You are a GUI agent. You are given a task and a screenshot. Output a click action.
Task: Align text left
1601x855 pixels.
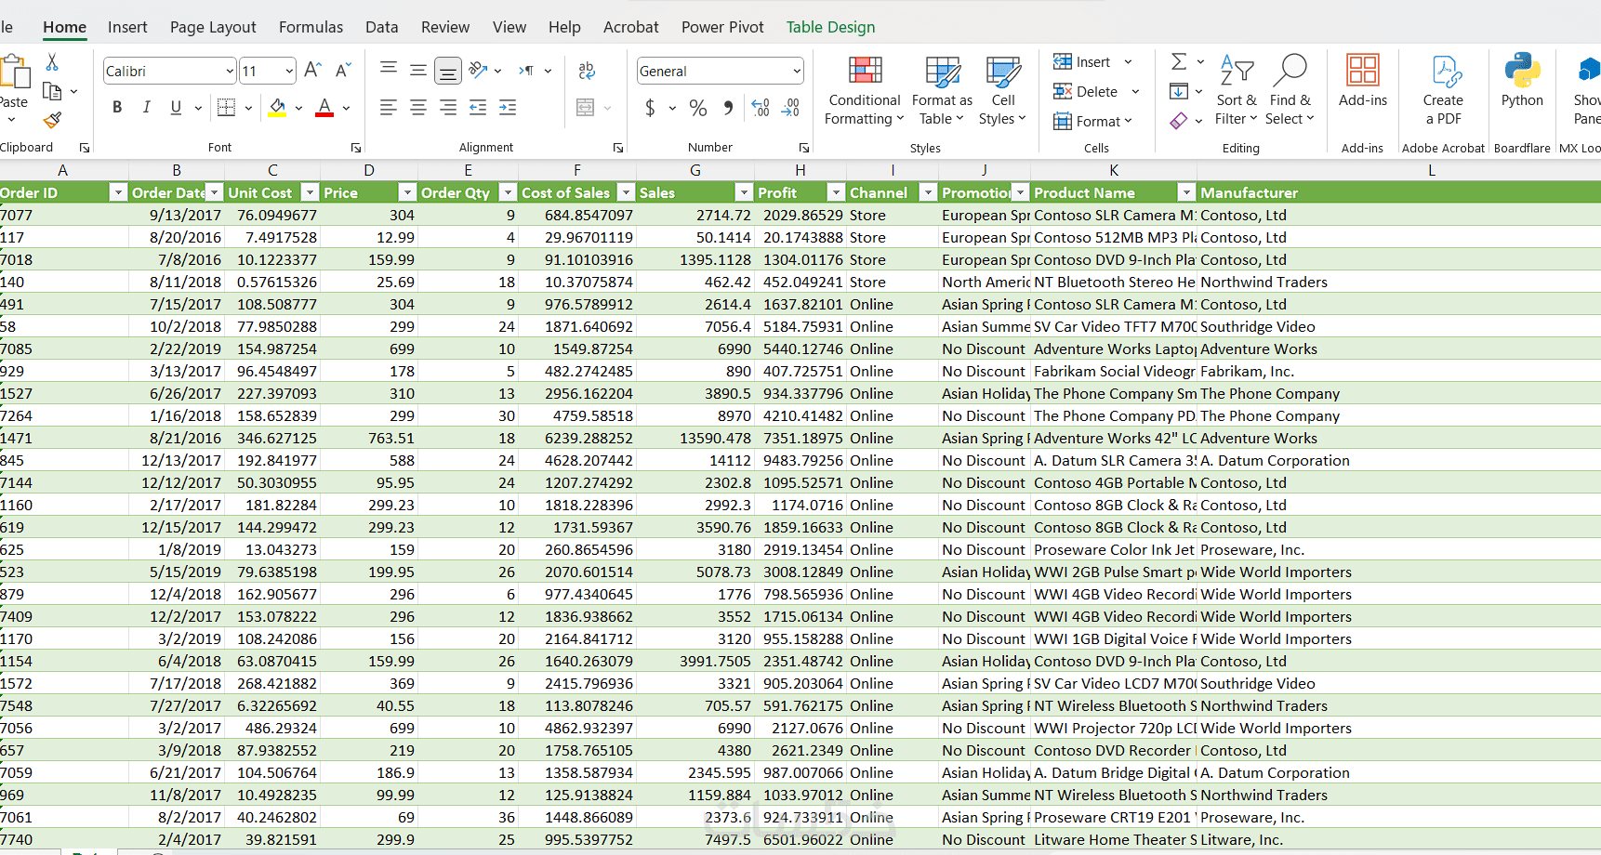pos(389,108)
